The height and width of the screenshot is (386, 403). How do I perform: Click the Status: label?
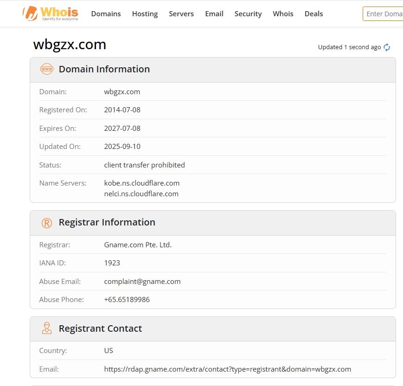tap(50, 165)
